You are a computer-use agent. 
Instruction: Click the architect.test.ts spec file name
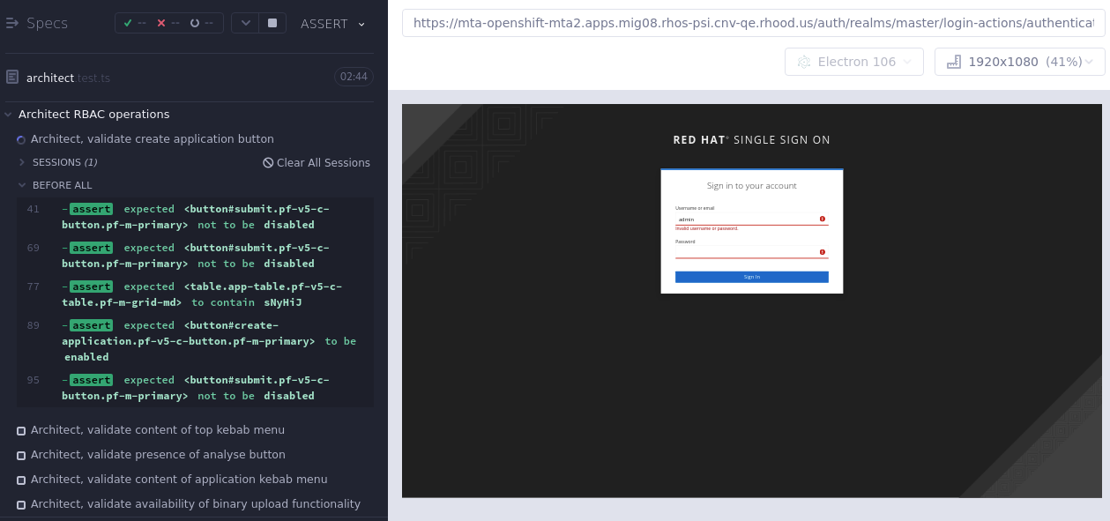(68, 78)
